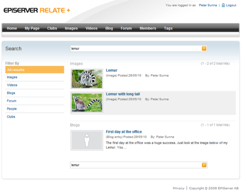Open the Videos navigation tab
242x192 pixels.
[x=92, y=28]
